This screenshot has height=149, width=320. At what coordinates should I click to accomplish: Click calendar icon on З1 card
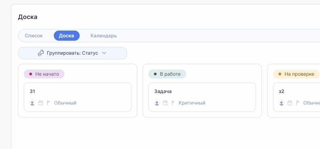(41, 103)
